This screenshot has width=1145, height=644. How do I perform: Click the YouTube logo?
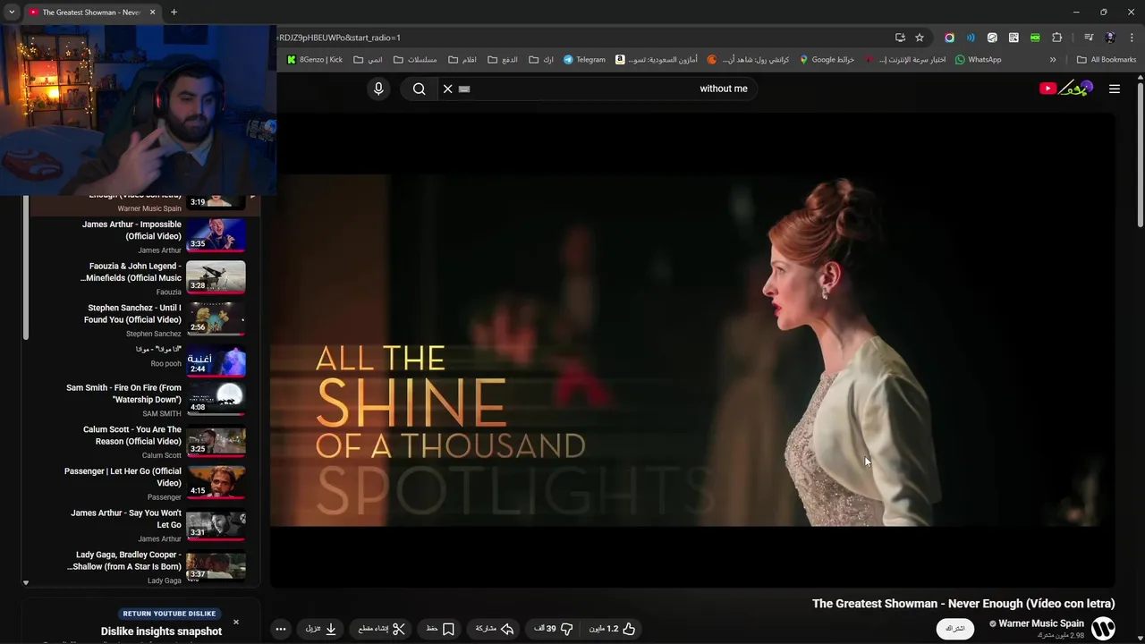[1066, 88]
